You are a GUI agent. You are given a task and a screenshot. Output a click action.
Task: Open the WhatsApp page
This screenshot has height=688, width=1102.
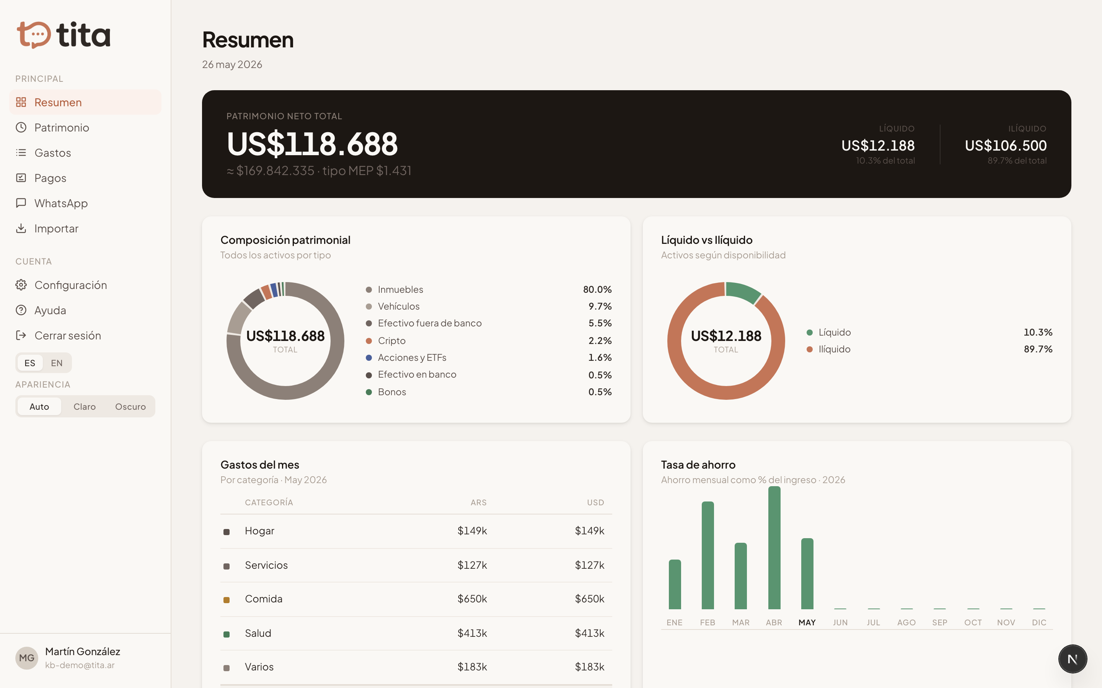(85, 203)
